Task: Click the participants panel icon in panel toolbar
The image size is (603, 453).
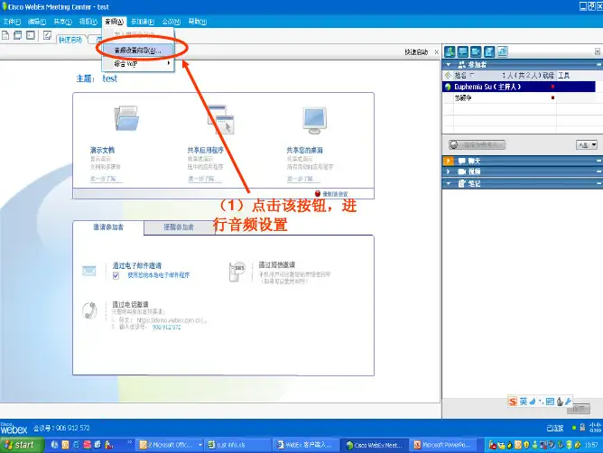Action: pyautogui.click(x=450, y=51)
